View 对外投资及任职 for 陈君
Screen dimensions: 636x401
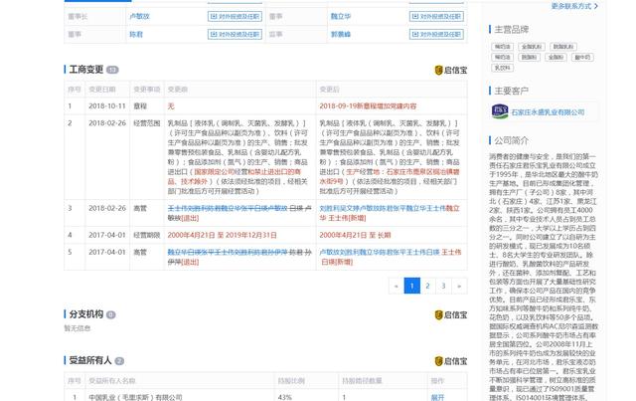tap(235, 34)
